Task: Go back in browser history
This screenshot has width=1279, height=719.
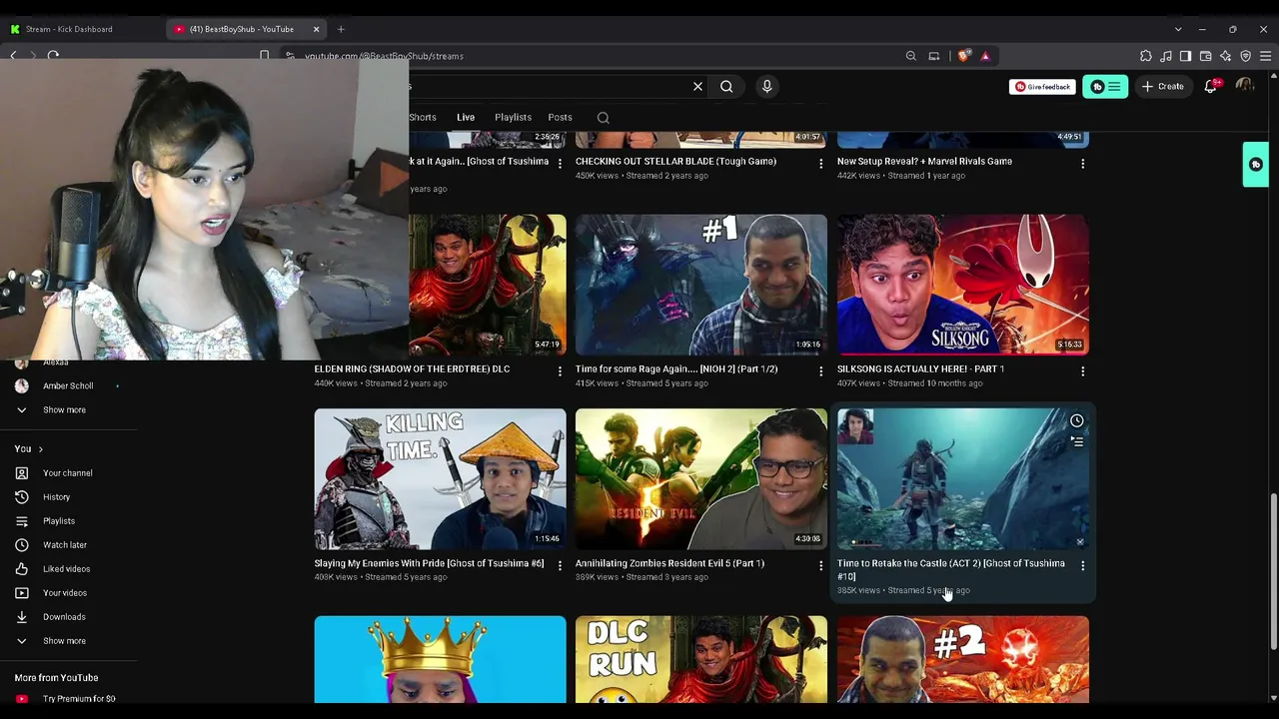Action: pyautogui.click(x=13, y=56)
